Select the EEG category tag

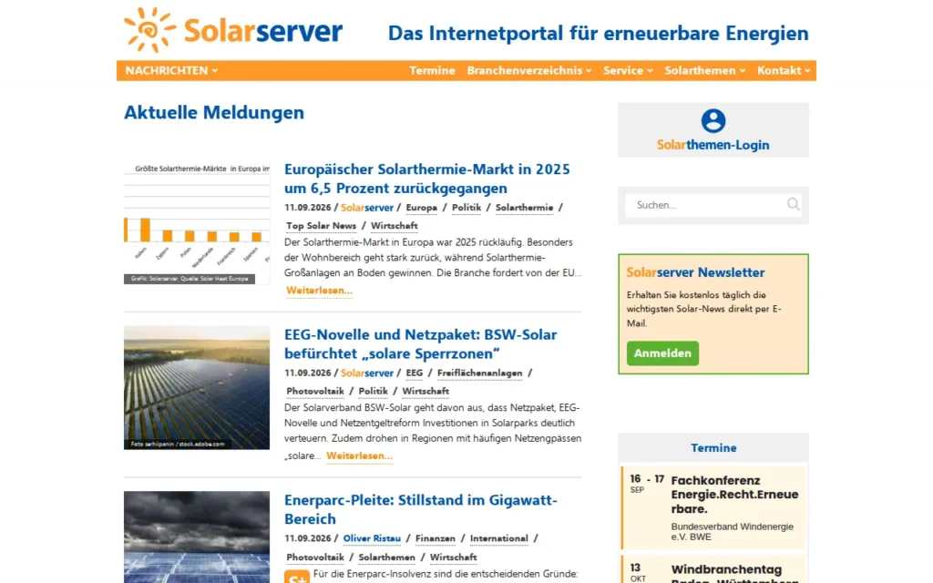[x=415, y=373]
